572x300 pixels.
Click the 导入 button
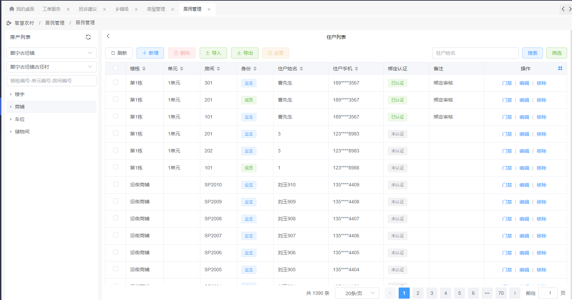pos(213,53)
